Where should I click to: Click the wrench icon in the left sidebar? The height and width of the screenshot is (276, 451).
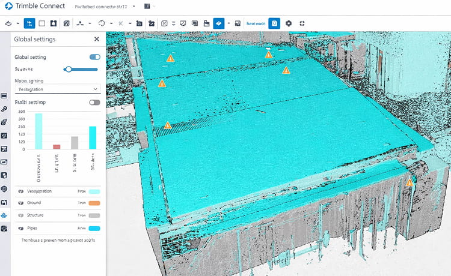coord(4,109)
